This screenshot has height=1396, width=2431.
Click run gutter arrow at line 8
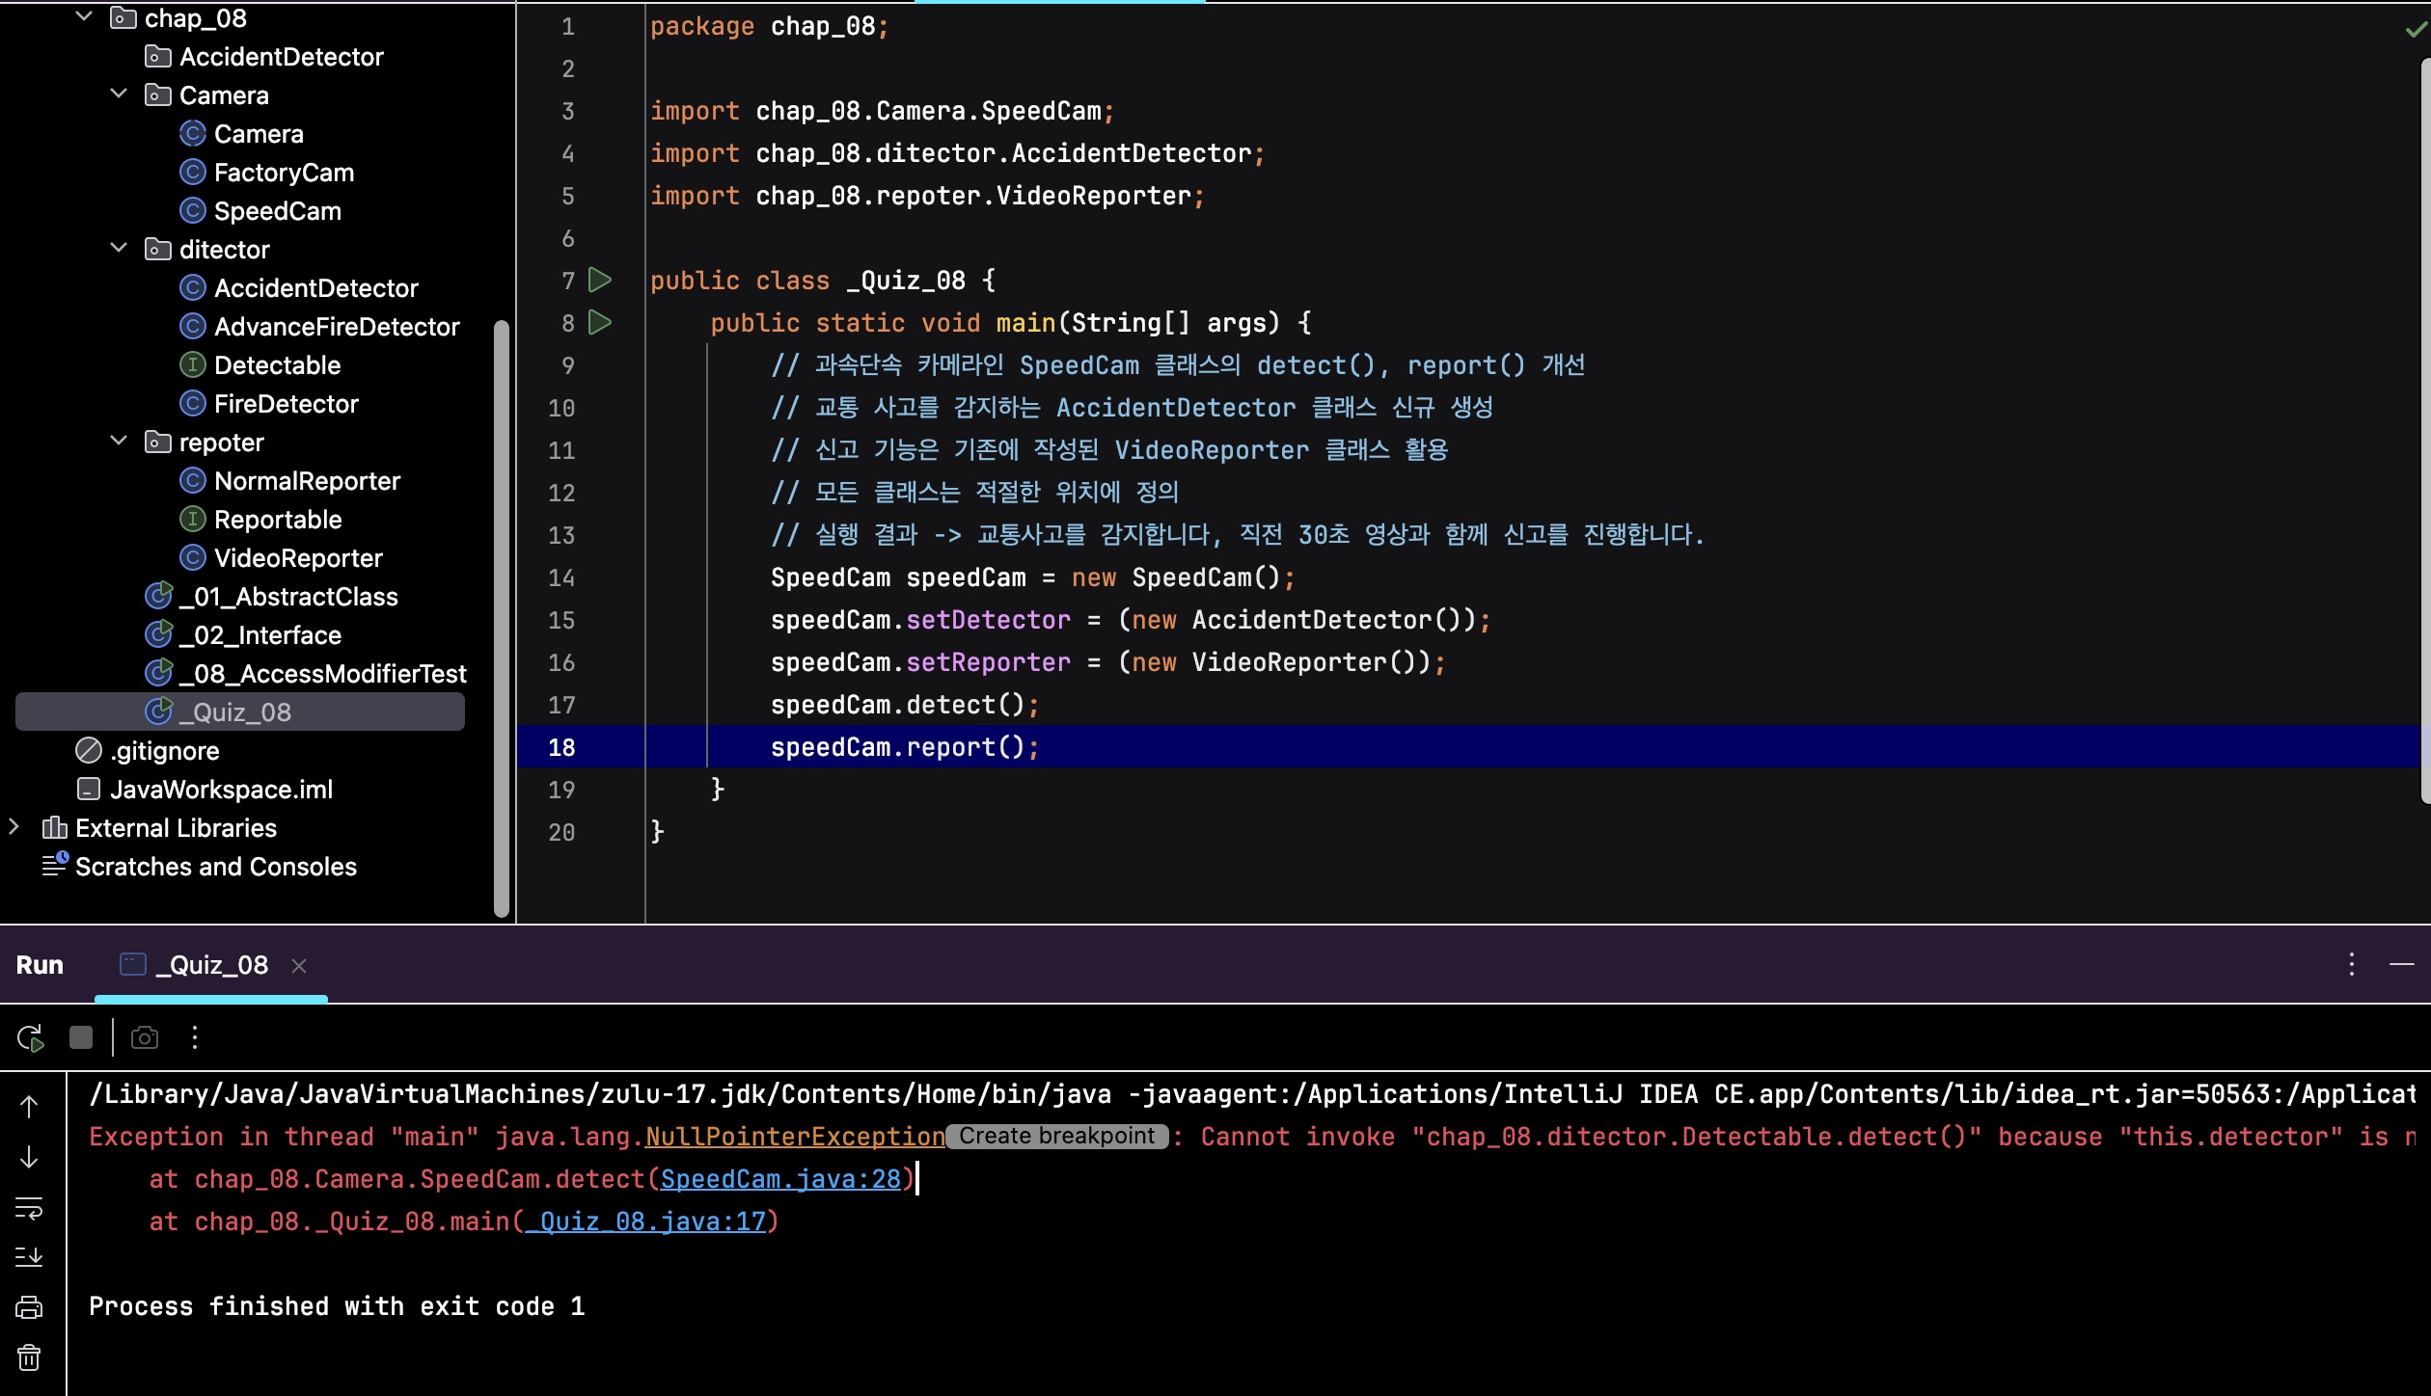pos(600,323)
